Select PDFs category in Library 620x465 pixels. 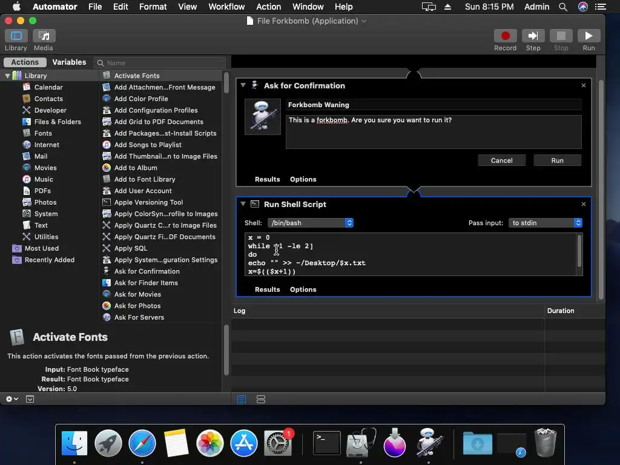42,191
